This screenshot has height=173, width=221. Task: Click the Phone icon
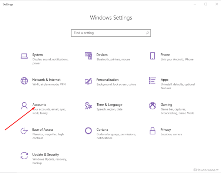pos(153,56)
